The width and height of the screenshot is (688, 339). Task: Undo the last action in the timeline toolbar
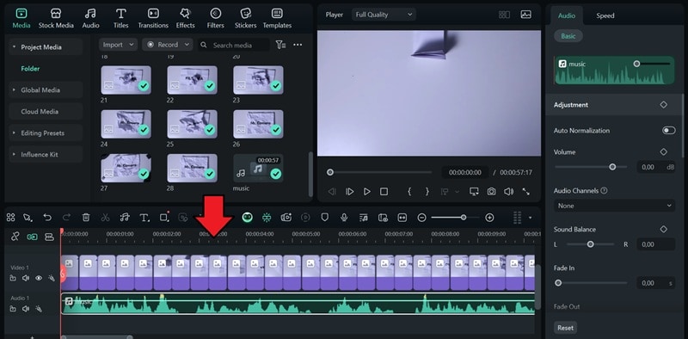coord(47,218)
